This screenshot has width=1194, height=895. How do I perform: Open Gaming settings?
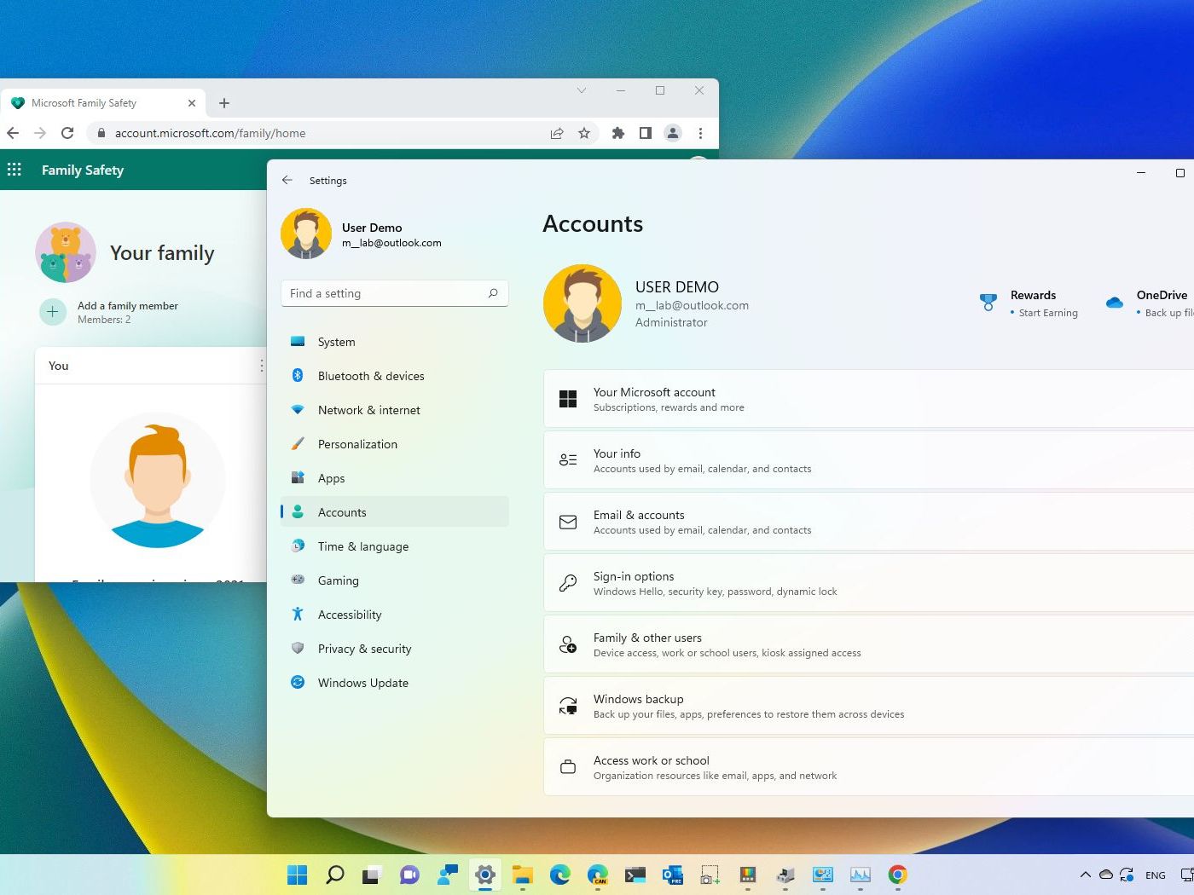click(x=394, y=580)
